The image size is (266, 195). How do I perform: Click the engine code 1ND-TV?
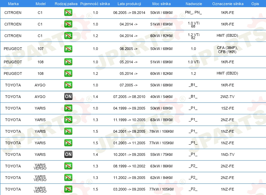(x=228, y=155)
